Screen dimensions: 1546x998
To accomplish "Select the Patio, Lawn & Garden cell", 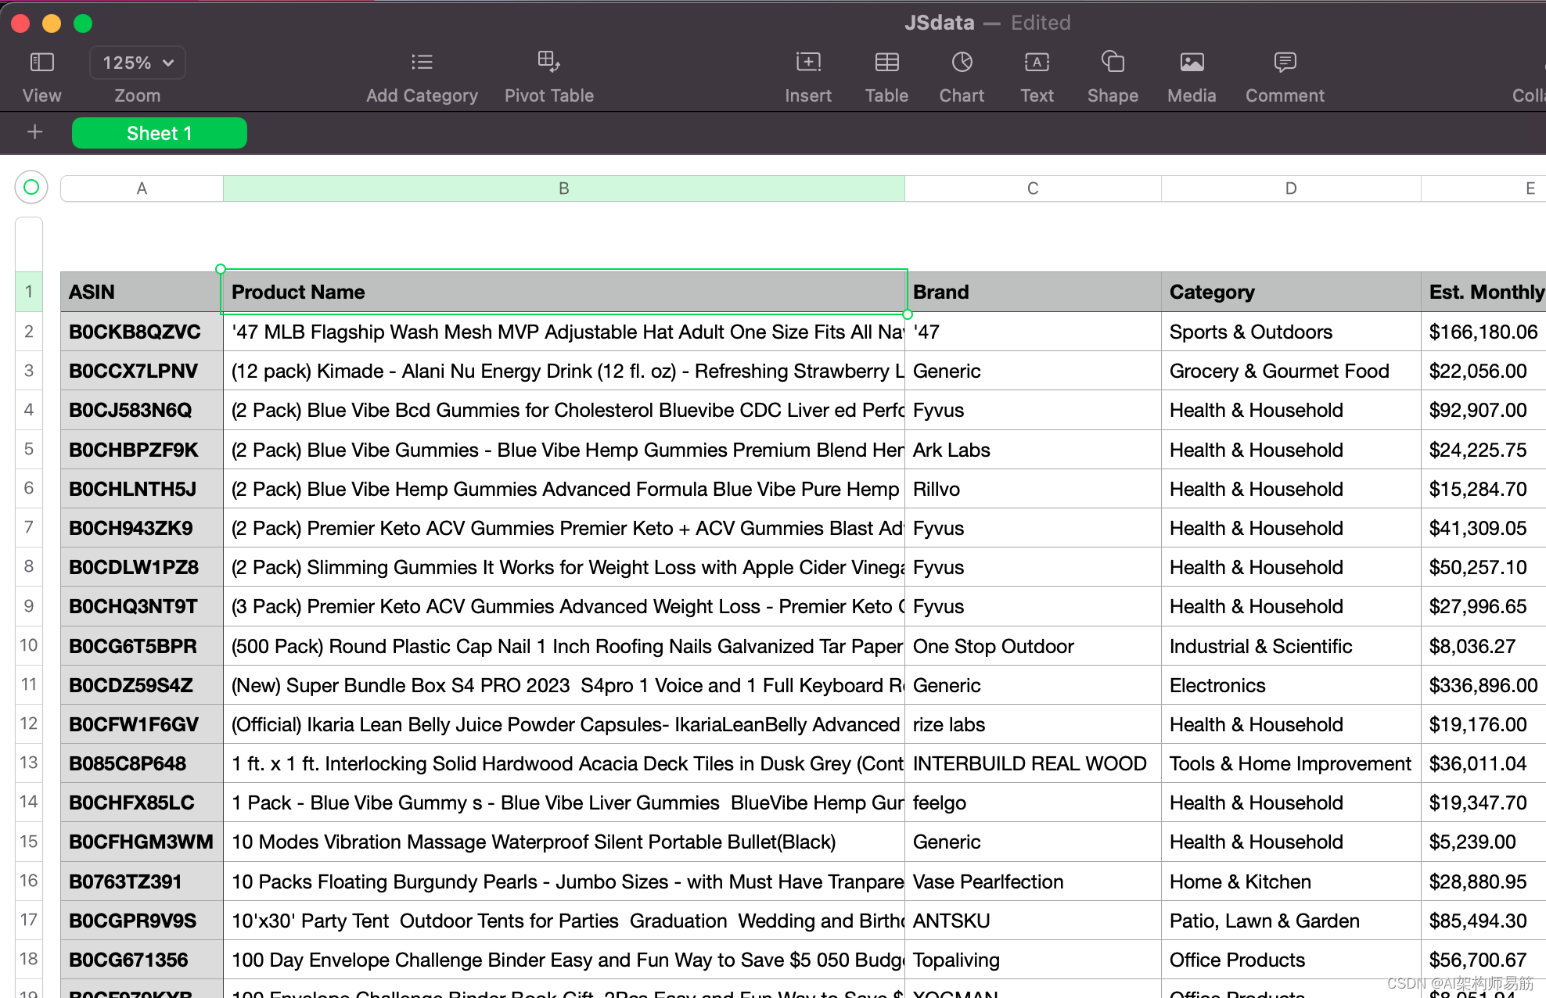I will point(1291,921).
